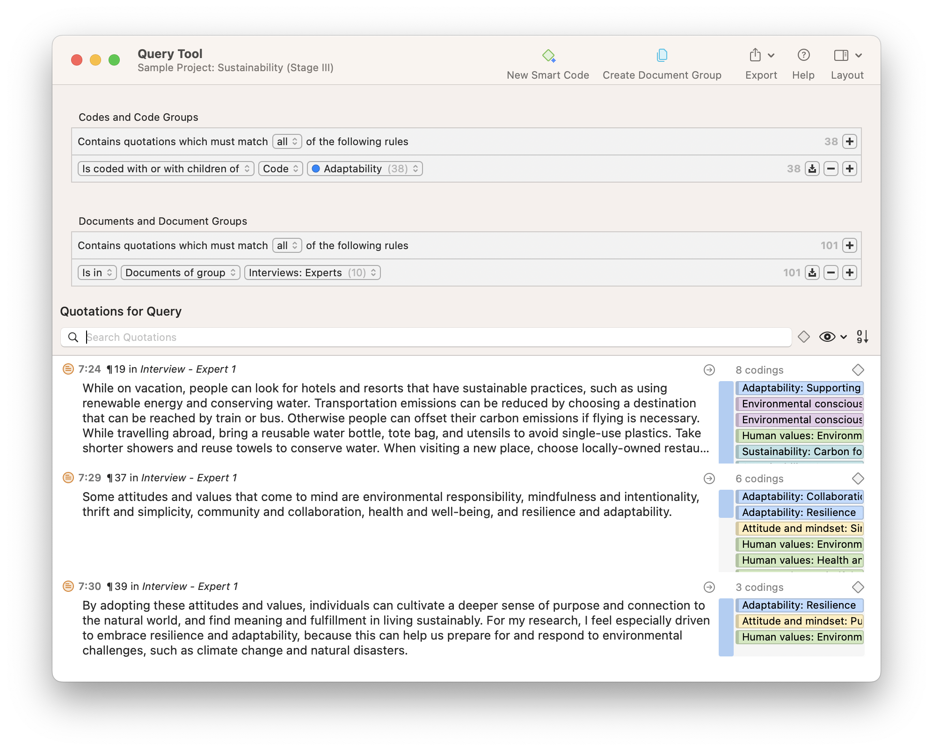
Task: Click the download icon in Adaptability rule row
Action: (x=812, y=169)
